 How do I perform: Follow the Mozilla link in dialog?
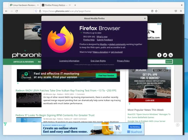[x=103, y=44]
